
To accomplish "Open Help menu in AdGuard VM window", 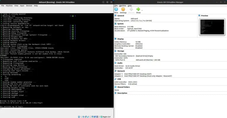I will pos(36,6).
